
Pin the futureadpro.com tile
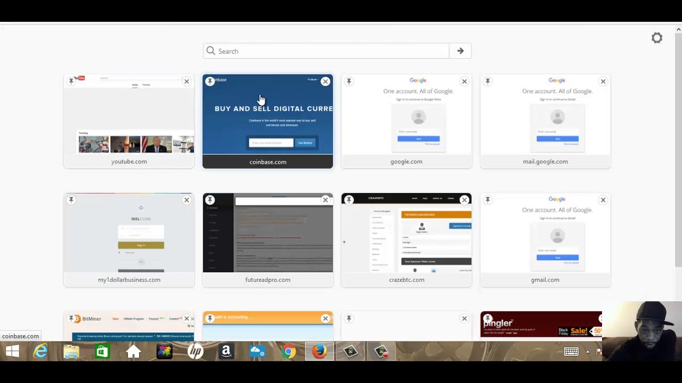tap(210, 199)
